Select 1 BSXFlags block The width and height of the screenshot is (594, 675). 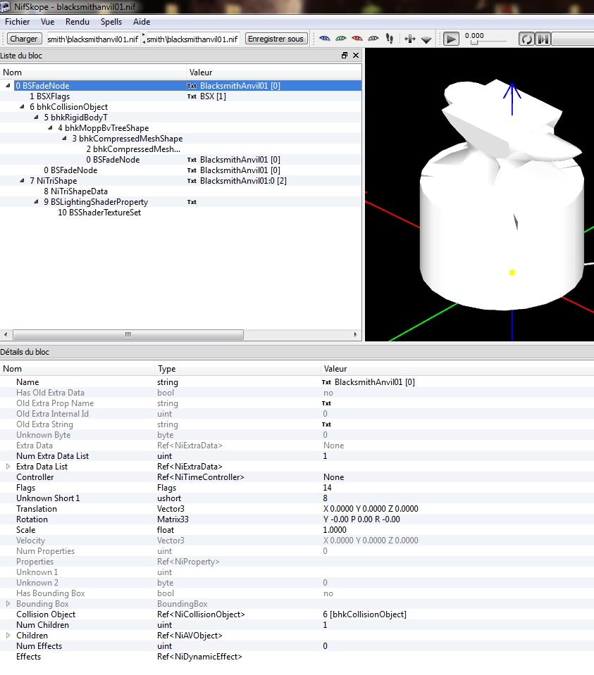pos(49,96)
